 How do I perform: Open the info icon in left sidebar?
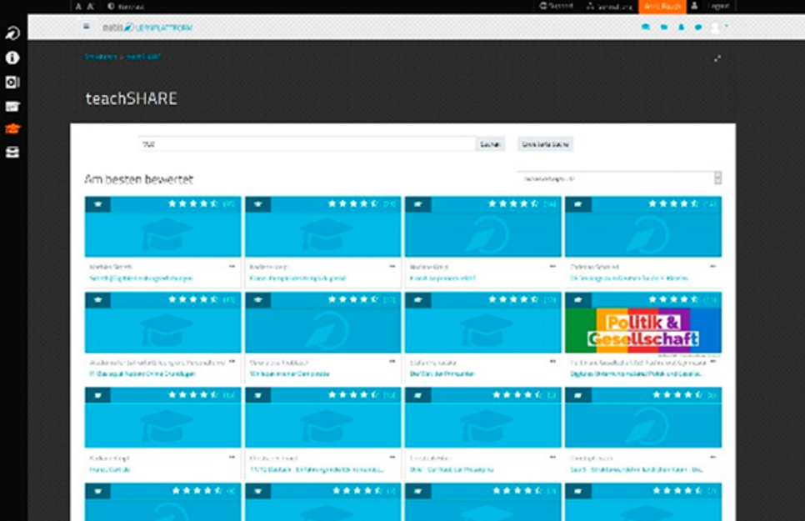pyautogui.click(x=12, y=58)
